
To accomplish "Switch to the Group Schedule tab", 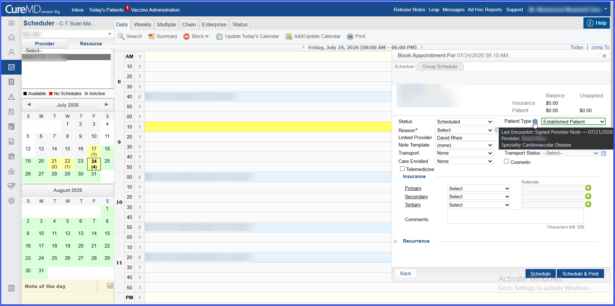I will click(440, 67).
